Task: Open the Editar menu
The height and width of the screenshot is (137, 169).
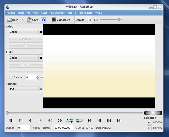Action: point(21,13)
